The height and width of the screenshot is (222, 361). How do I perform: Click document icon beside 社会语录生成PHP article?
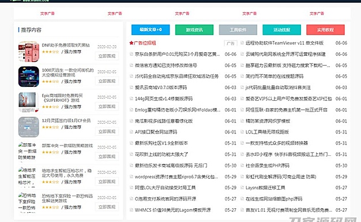click(242, 165)
